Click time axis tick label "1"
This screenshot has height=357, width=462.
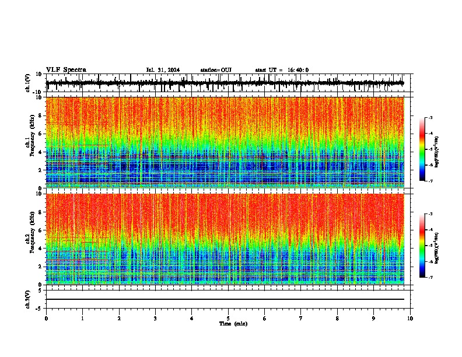(x=82, y=318)
